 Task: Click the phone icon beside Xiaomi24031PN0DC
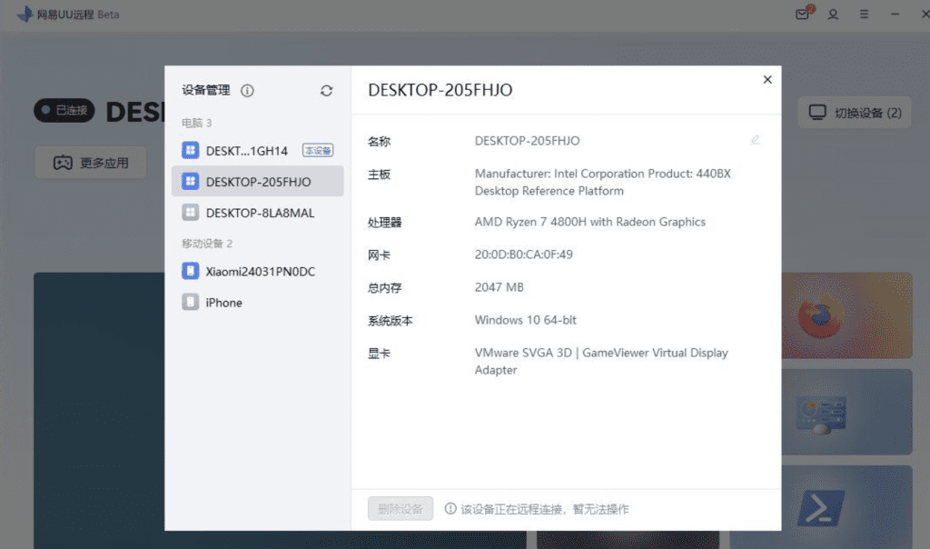191,271
